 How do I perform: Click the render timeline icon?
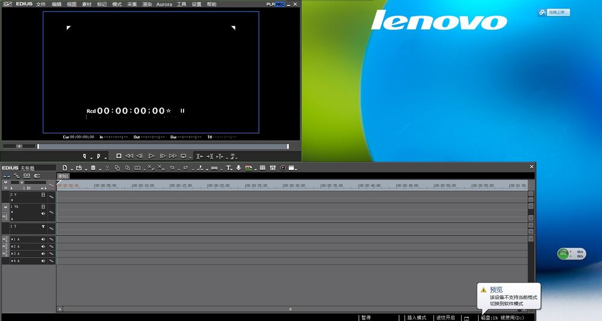click(x=249, y=168)
